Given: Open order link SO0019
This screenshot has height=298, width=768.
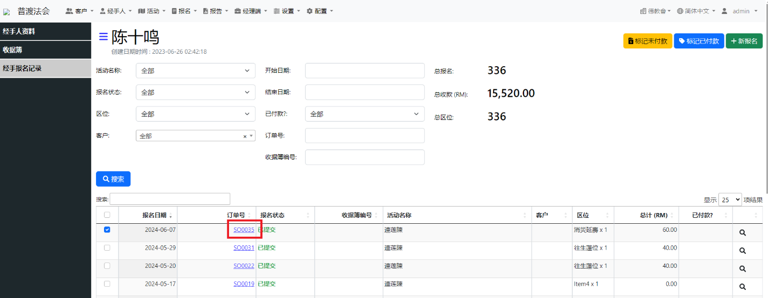Looking at the screenshot, I should [244, 283].
